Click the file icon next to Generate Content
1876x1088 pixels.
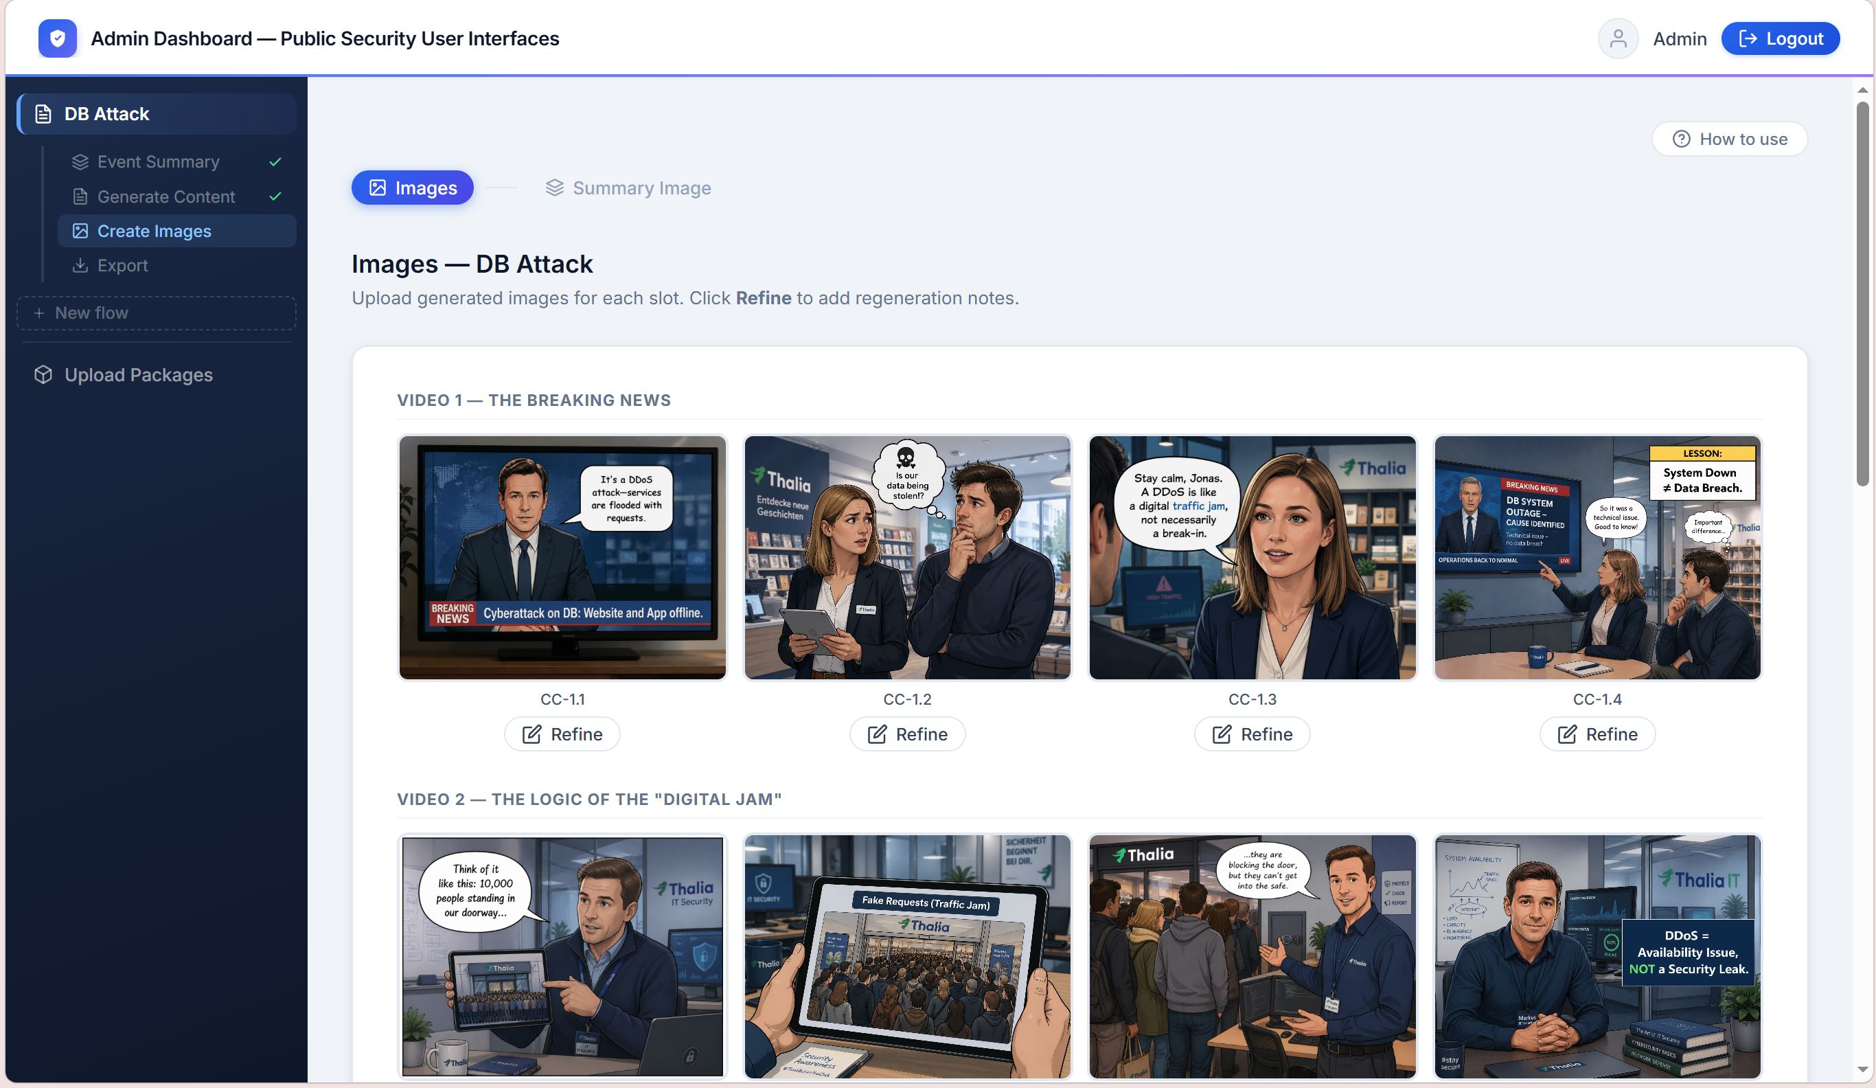80,196
